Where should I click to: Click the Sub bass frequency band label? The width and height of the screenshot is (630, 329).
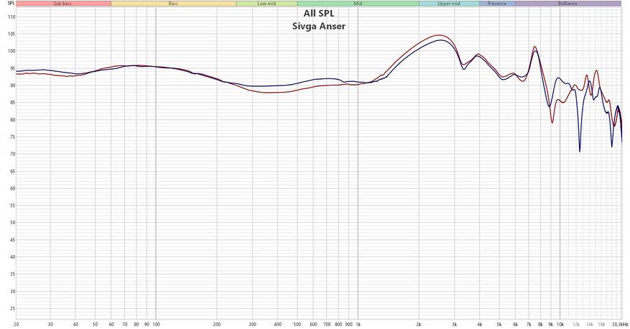tap(63, 4)
